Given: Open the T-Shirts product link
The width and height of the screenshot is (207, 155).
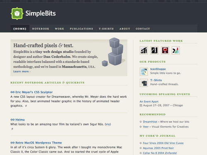Looking at the screenshot, I should click(x=156, y=80).
